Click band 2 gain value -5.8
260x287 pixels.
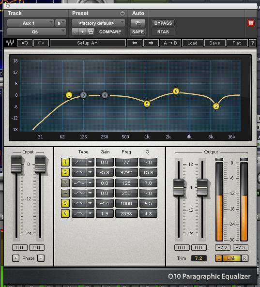point(105,172)
